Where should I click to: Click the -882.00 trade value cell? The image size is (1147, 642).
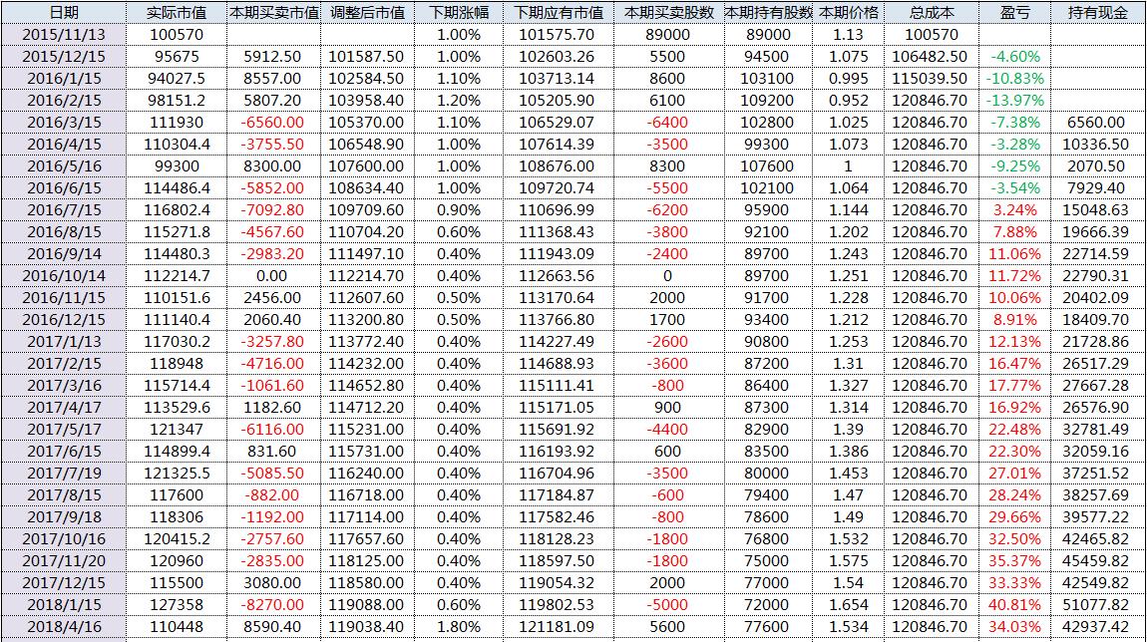pos(273,495)
